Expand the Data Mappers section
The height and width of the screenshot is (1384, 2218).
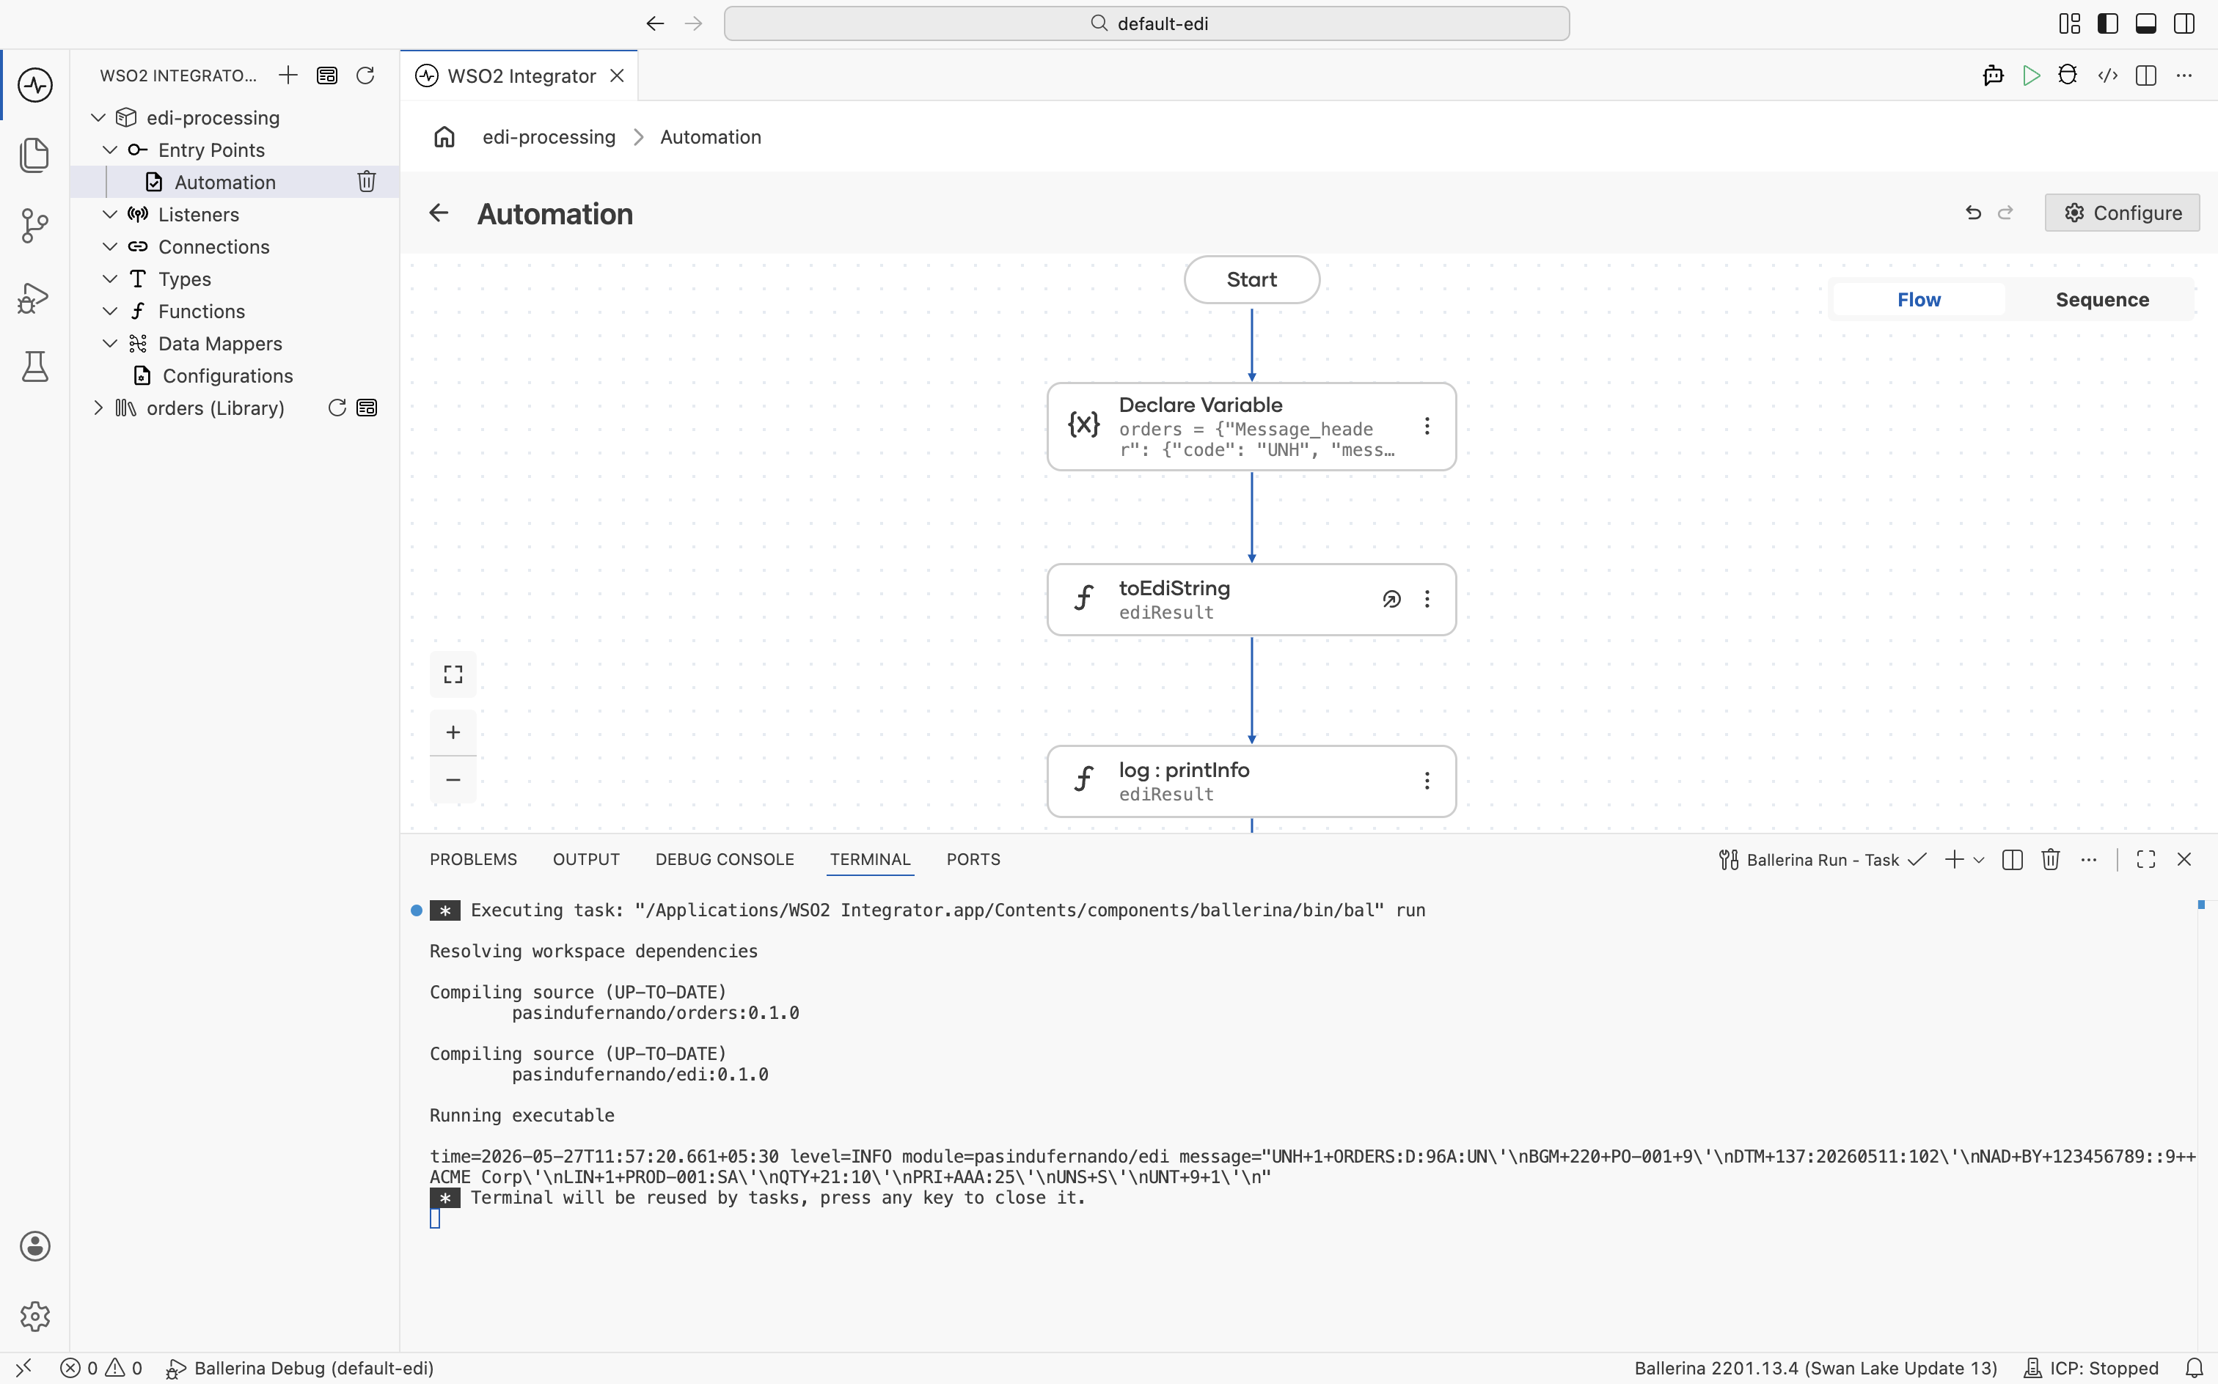pos(110,343)
